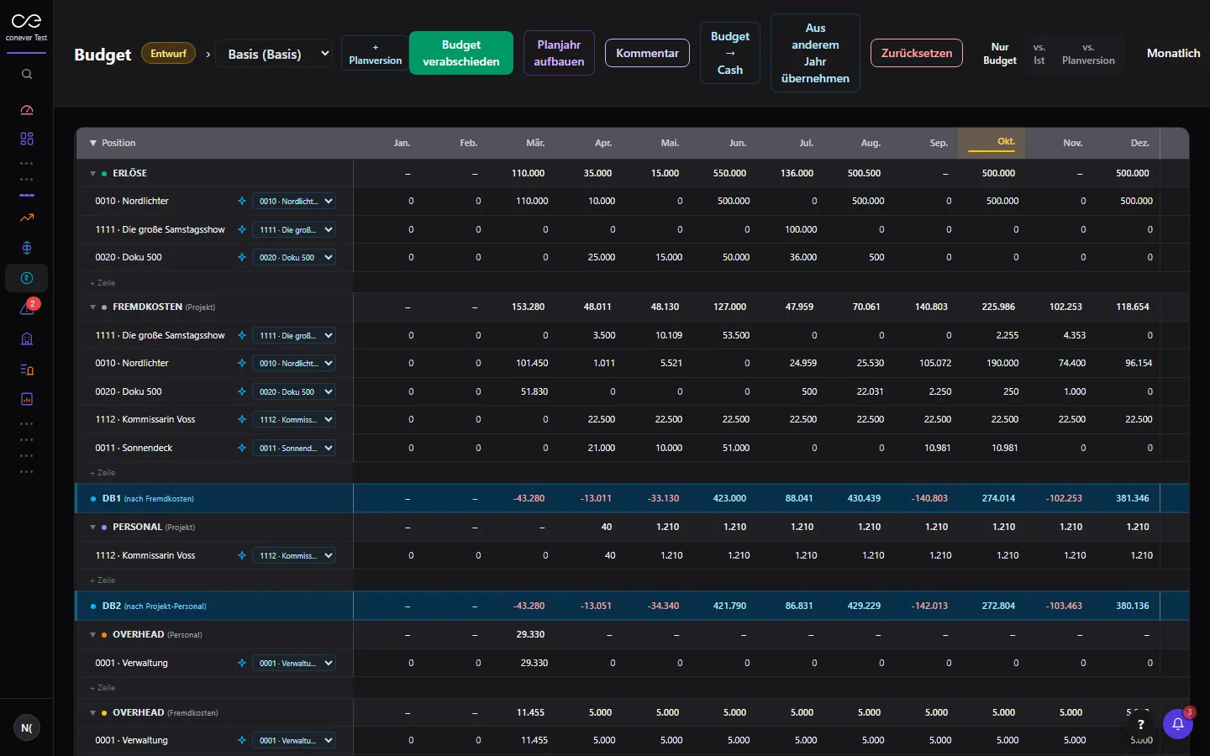Click the Budget verabschieden button
The image size is (1210, 756).
461,53
